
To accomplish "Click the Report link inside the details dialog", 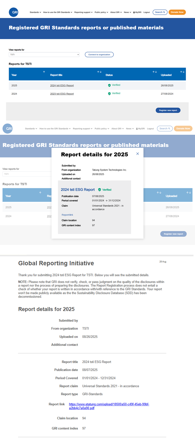I will pos(67,215).
